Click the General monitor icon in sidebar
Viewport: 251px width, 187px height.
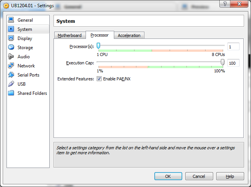click(11, 20)
